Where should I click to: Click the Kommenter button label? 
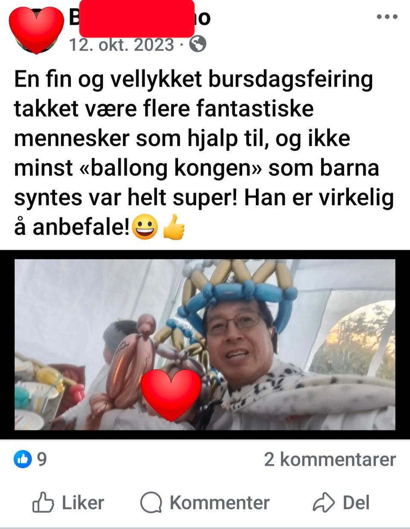[220, 503]
